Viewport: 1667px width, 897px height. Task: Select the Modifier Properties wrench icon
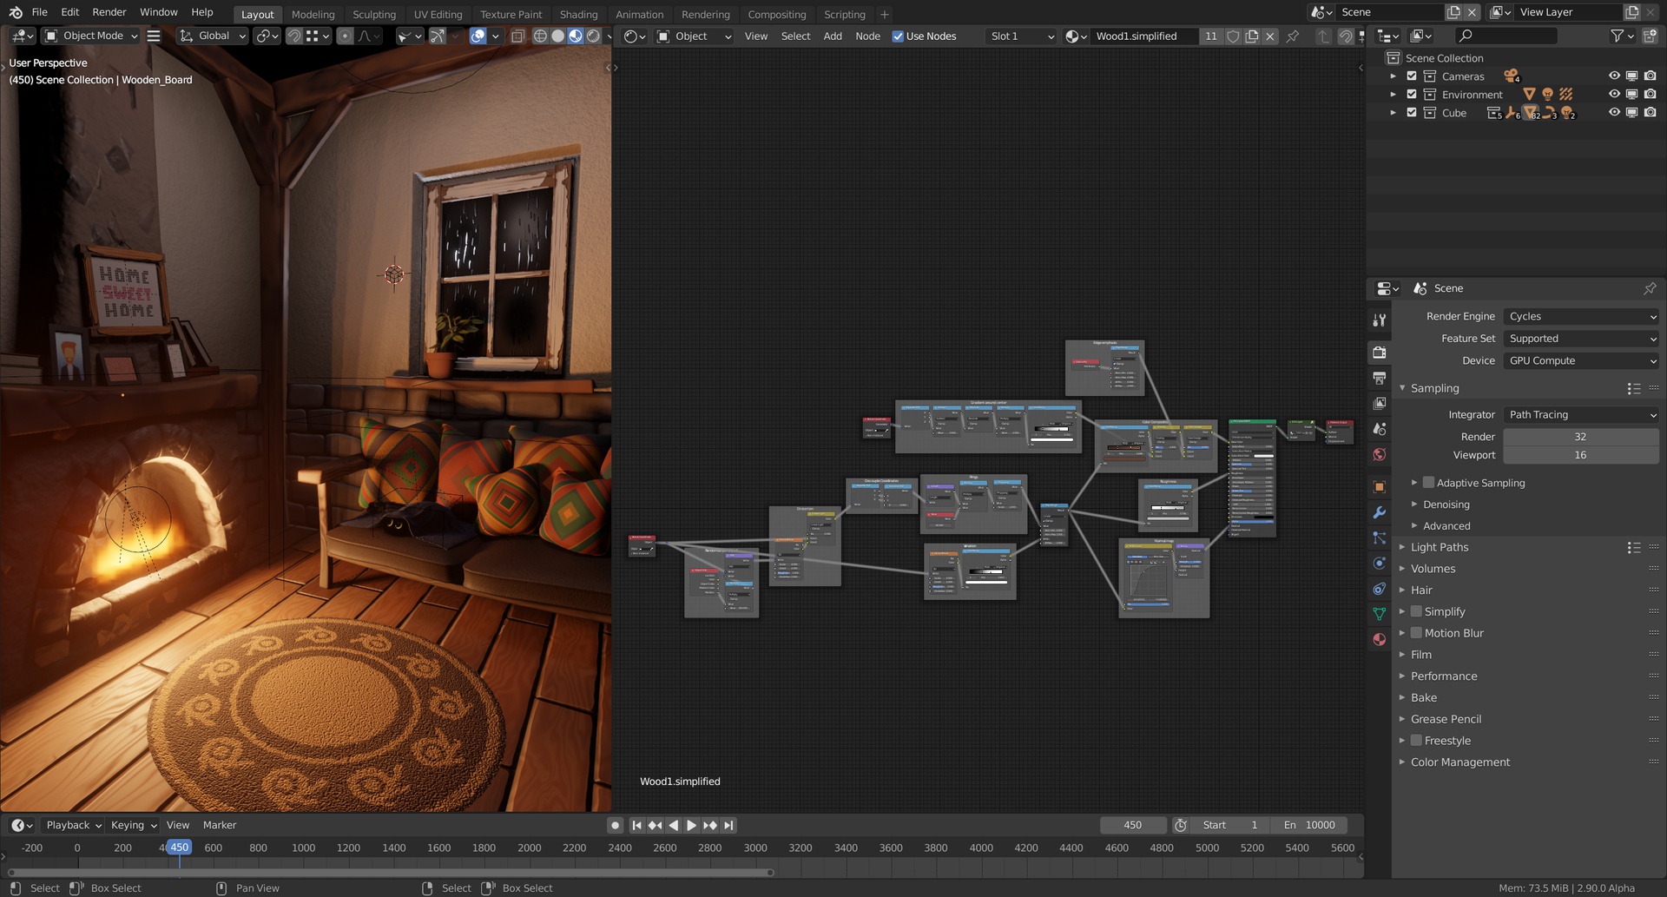tap(1380, 512)
